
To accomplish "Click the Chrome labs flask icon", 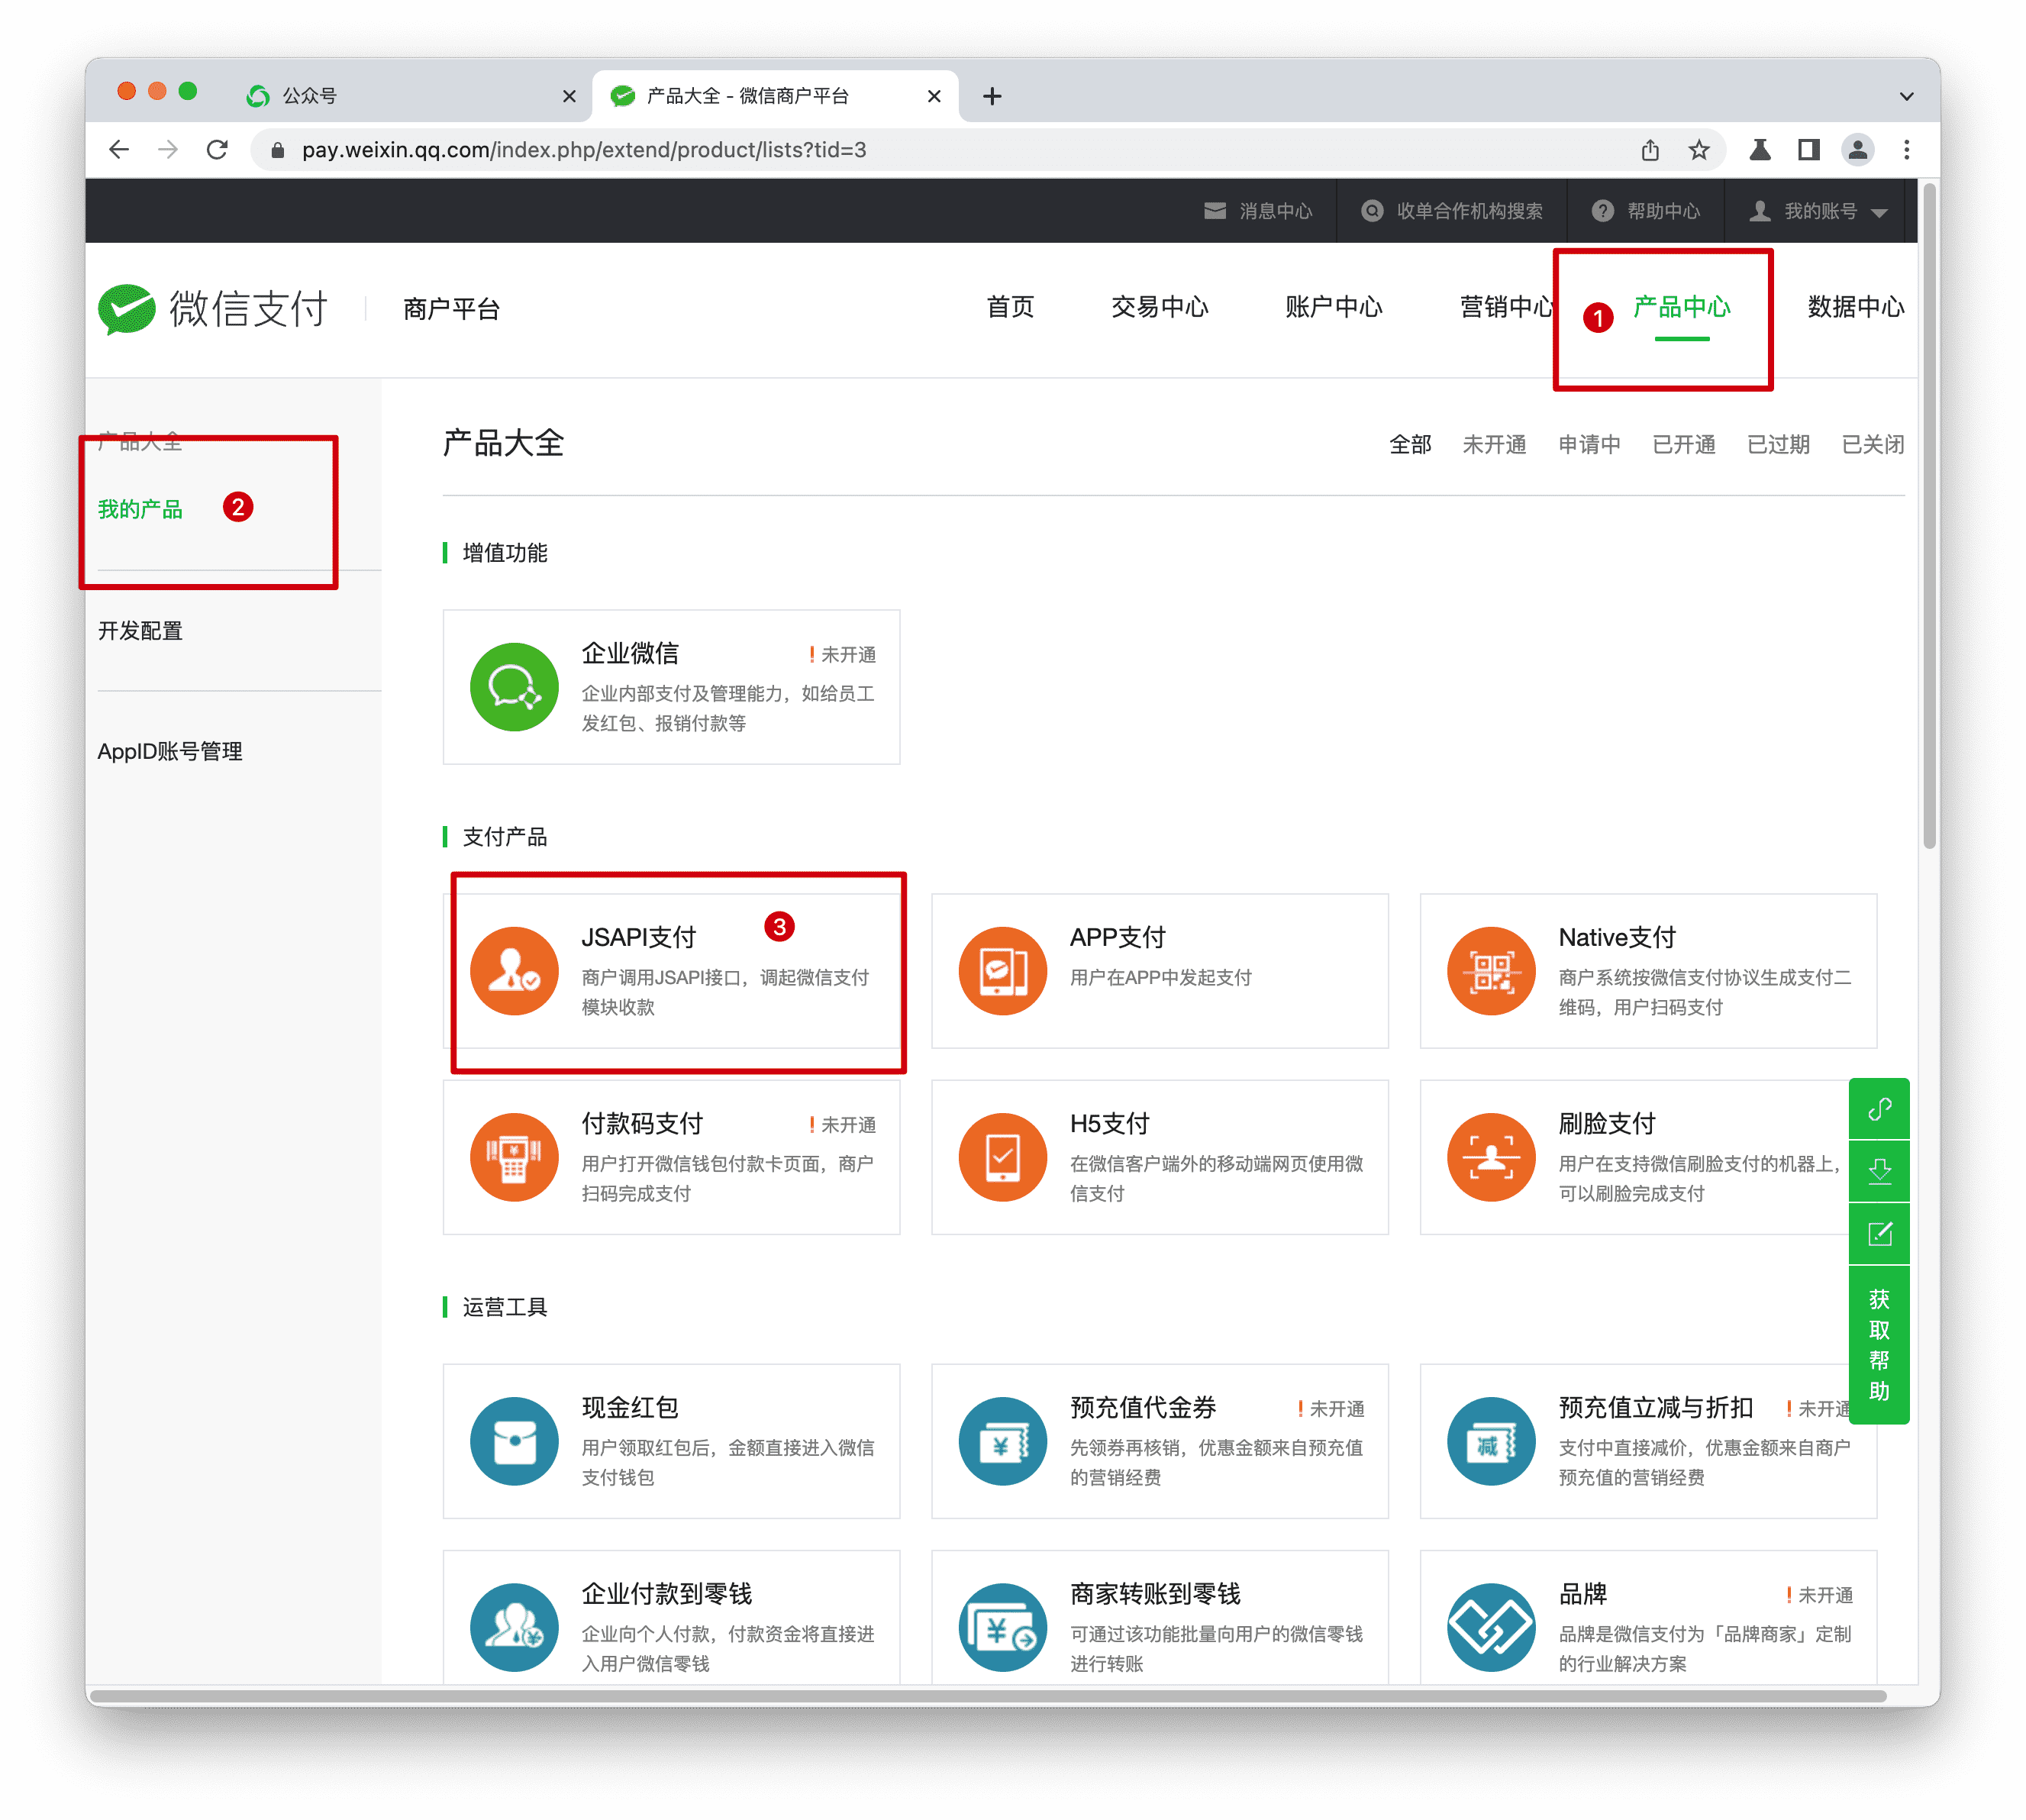I will 1760,150.
